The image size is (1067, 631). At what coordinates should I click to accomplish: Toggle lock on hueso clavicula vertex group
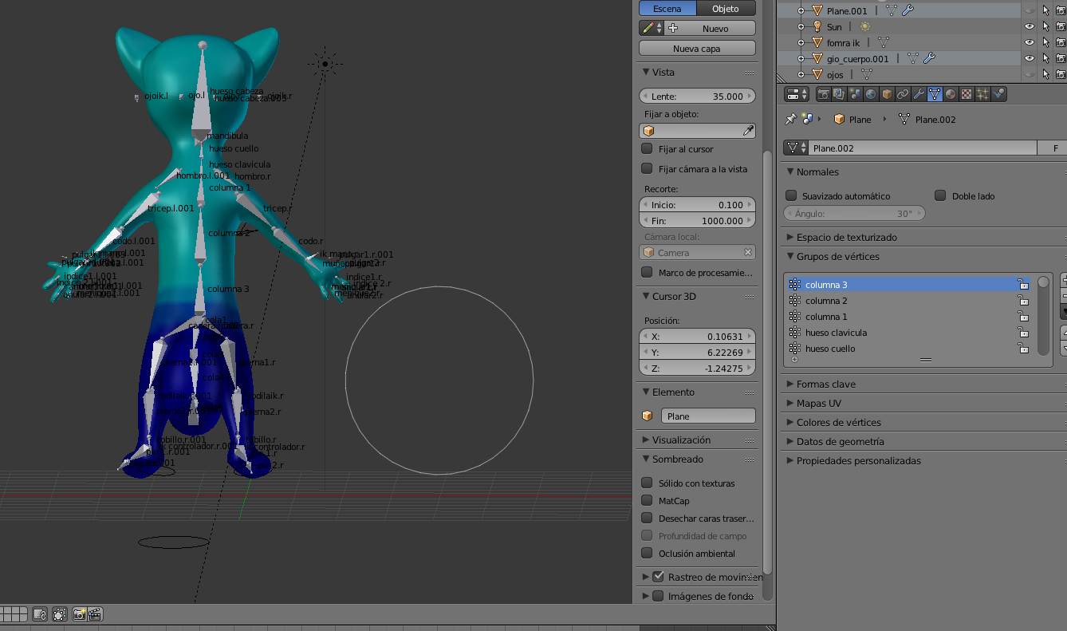[x=1022, y=333]
